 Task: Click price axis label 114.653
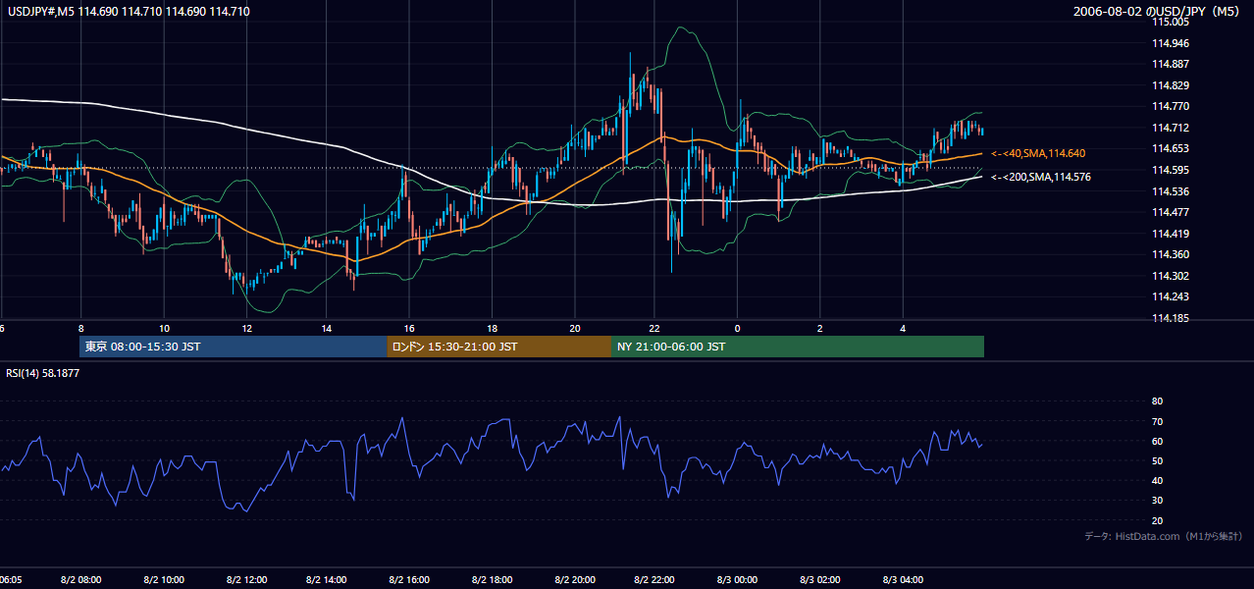[x=1172, y=148]
